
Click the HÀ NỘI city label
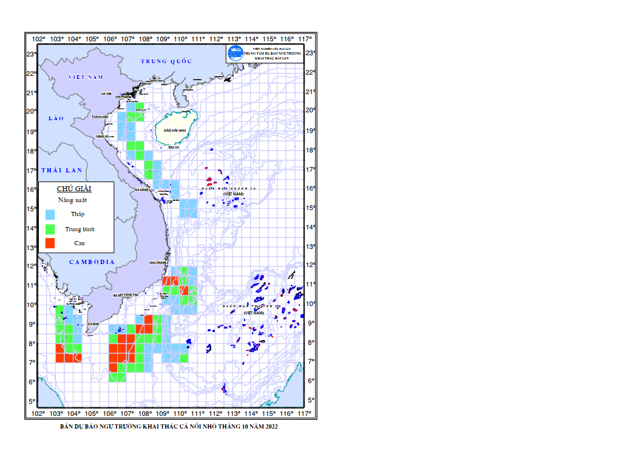coord(106,93)
